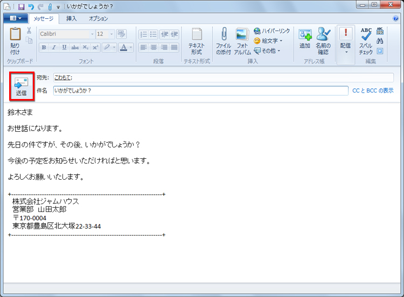Click the Subject (件名) field
The width and height of the screenshot is (404, 297).
(x=201, y=90)
